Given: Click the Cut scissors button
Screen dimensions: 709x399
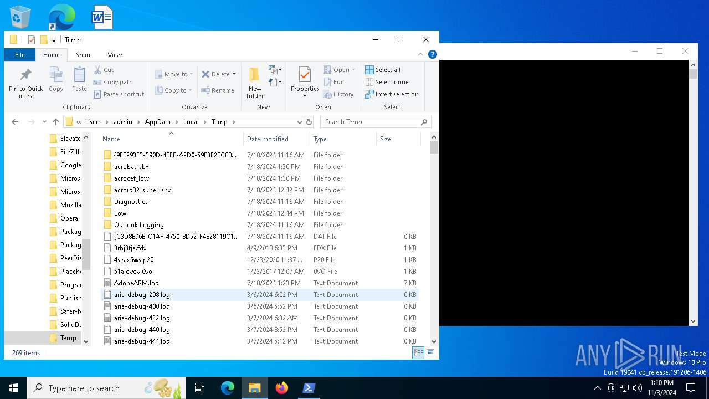Looking at the screenshot, I should click(x=104, y=70).
